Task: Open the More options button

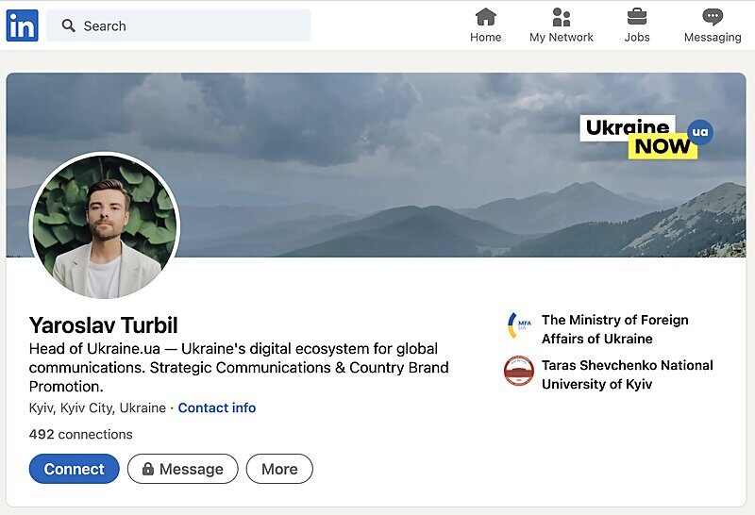Action: [x=279, y=469]
